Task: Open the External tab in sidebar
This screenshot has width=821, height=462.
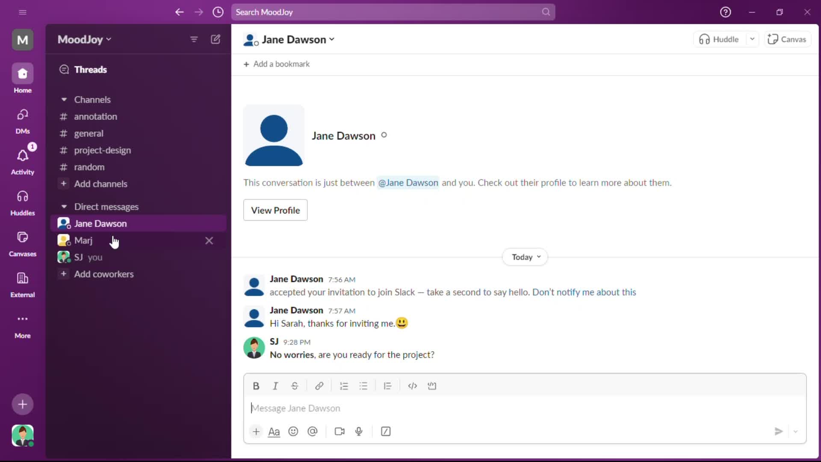Action: pyautogui.click(x=23, y=285)
